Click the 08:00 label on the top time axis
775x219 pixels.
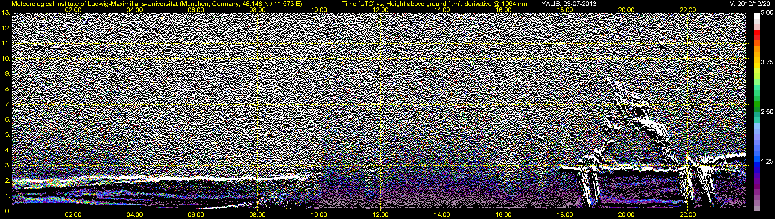click(258, 10)
